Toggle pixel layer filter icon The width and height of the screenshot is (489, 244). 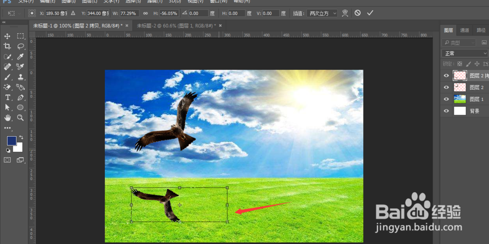click(x=484, y=42)
